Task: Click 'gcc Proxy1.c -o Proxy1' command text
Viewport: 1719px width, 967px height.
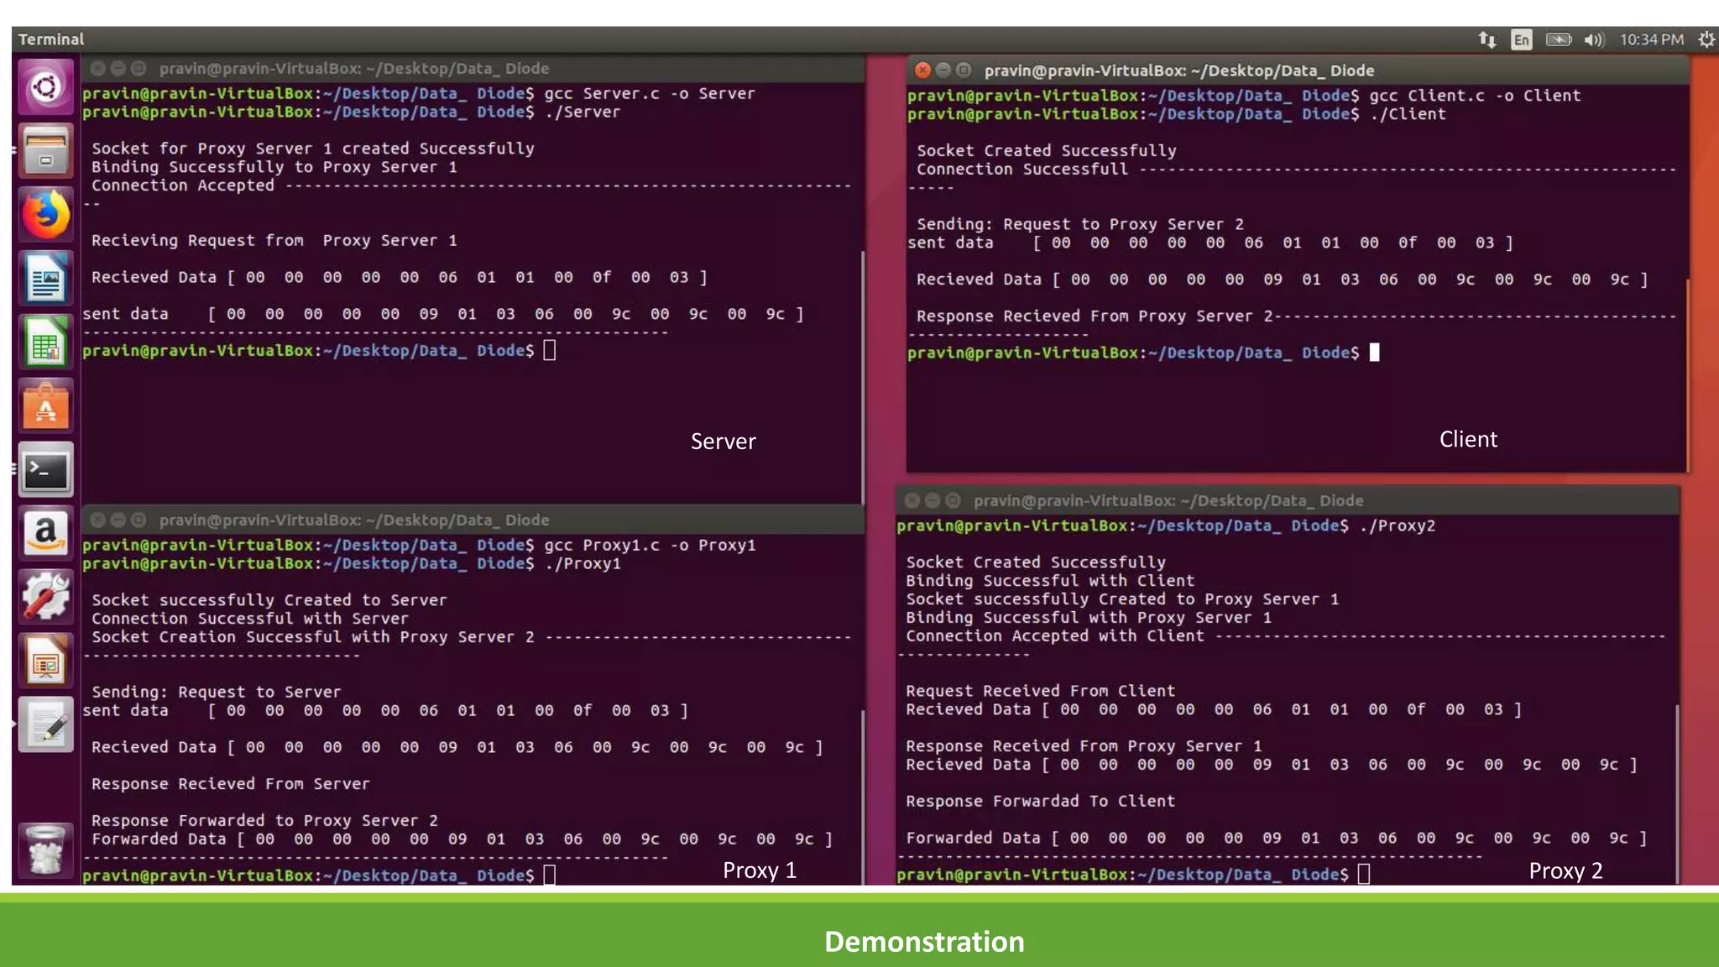Action: [650, 545]
